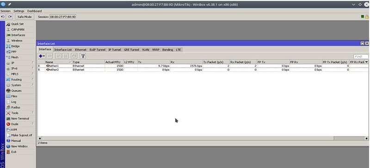Click the Undo arrow in the top toolbar
This screenshot has height=168, width=370.
(3, 17)
